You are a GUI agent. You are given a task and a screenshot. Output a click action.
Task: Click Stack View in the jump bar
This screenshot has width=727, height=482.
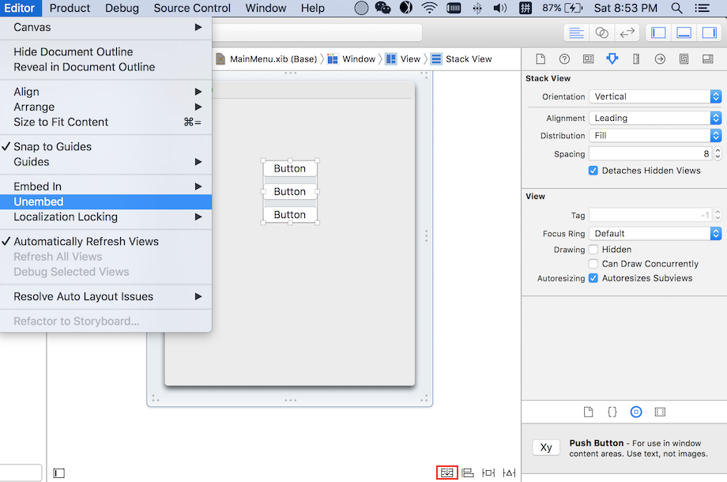coord(468,59)
